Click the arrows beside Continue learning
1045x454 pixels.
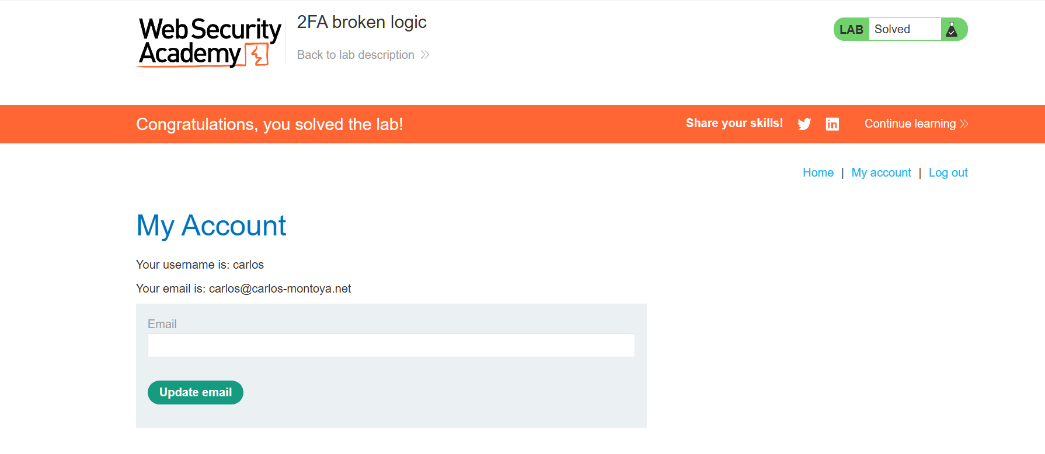coord(964,124)
